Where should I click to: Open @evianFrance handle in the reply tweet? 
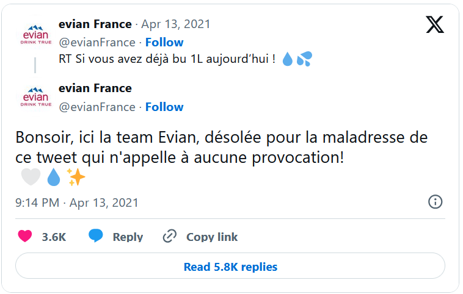tap(97, 107)
